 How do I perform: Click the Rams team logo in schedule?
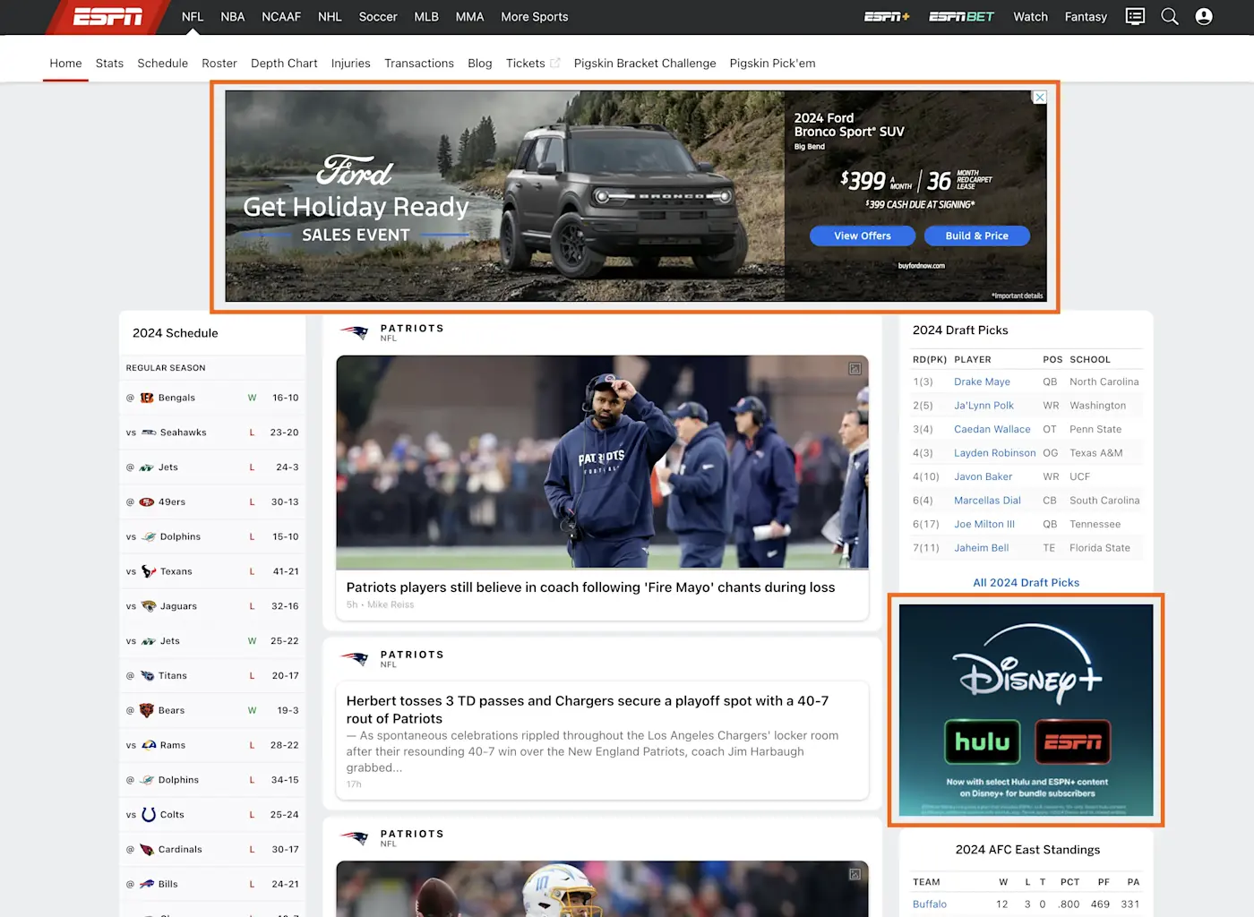point(149,745)
